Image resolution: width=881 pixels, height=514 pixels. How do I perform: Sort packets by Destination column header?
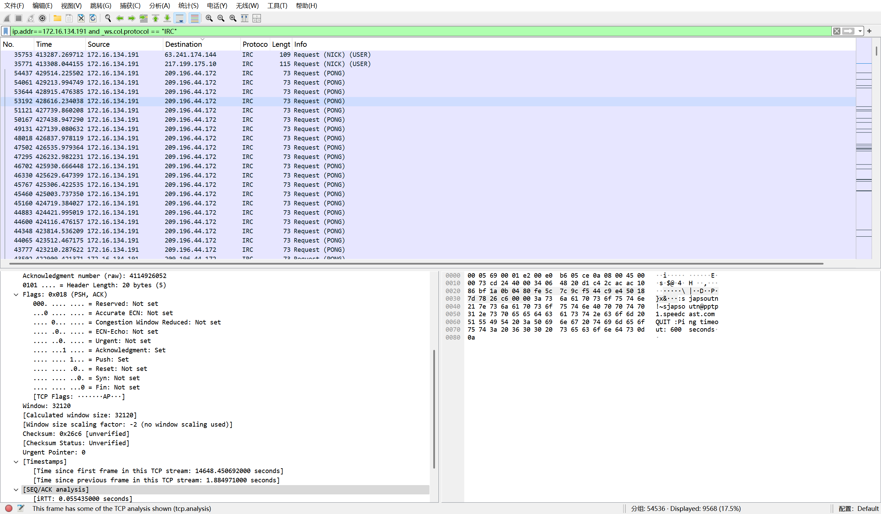click(183, 44)
